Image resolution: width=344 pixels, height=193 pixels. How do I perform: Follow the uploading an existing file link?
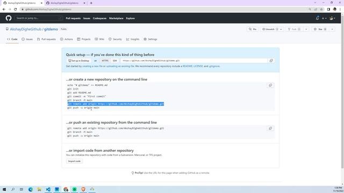click(120, 66)
